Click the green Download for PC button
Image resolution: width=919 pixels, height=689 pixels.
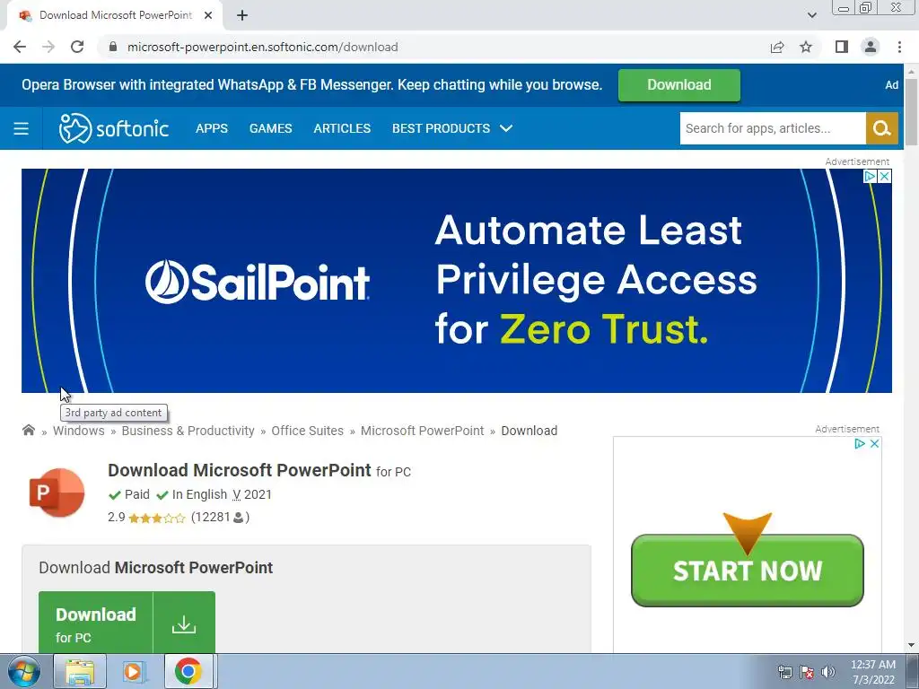127,623
